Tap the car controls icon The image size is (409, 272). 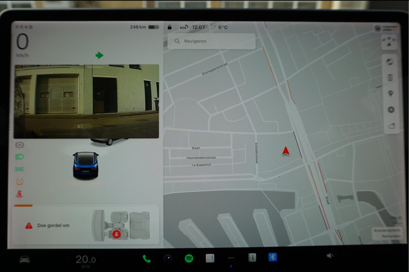click(x=24, y=260)
